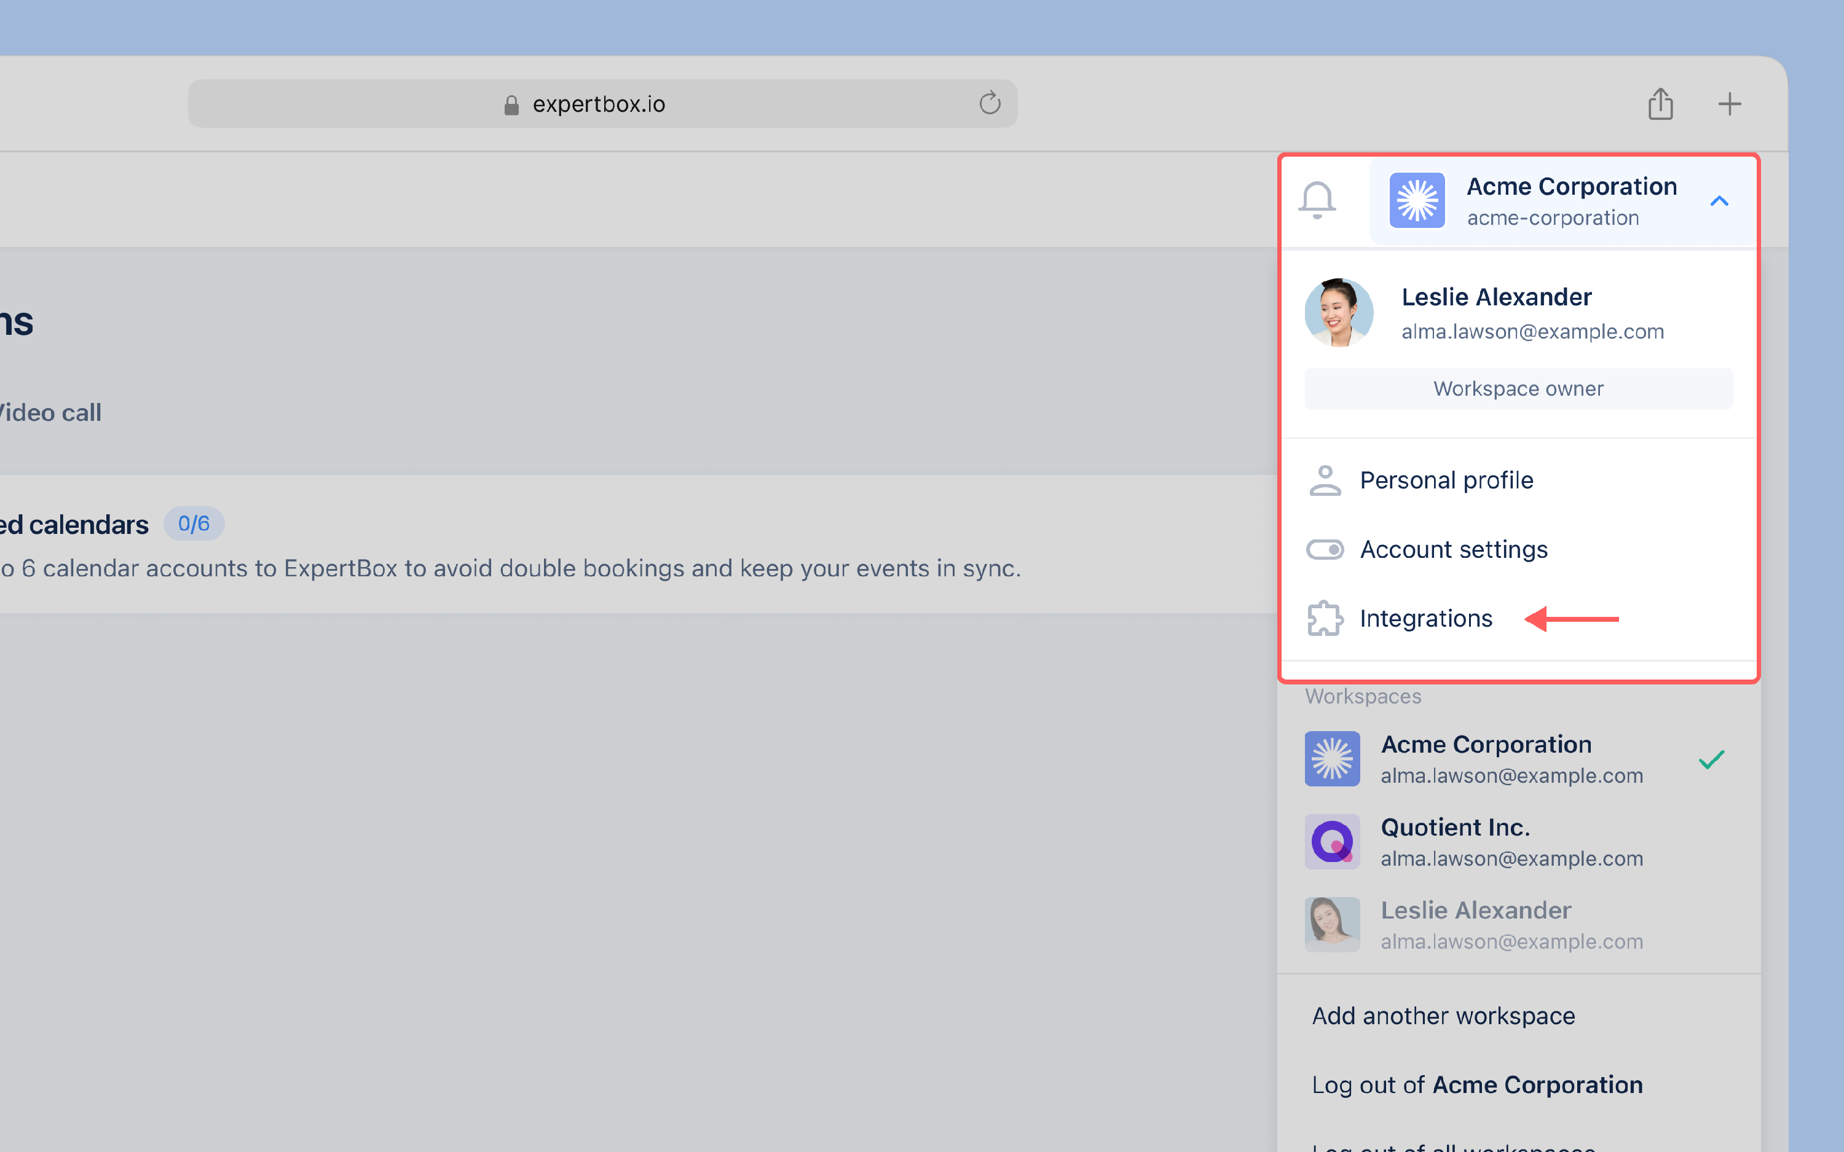Click the Quotient Inc. workspace logo

[x=1332, y=842]
